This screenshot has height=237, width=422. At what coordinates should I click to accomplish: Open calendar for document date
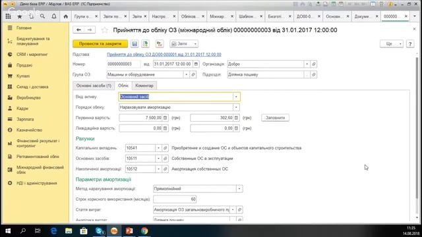[196, 64]
